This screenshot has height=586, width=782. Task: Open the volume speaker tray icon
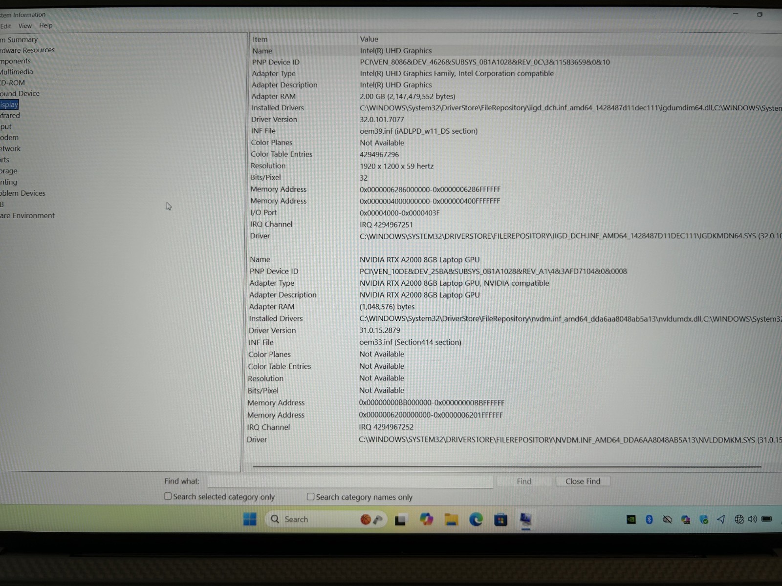click(x=752, y=519)
